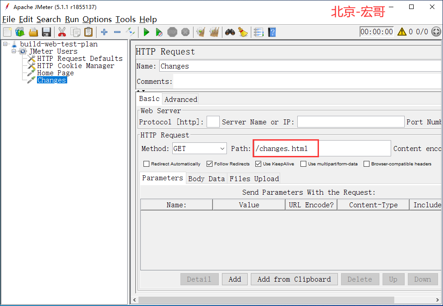Image resolution: width=443 pixels, height=306 pixels.
Task: Cut selected element with scissors icon
Action: point(62,32)
